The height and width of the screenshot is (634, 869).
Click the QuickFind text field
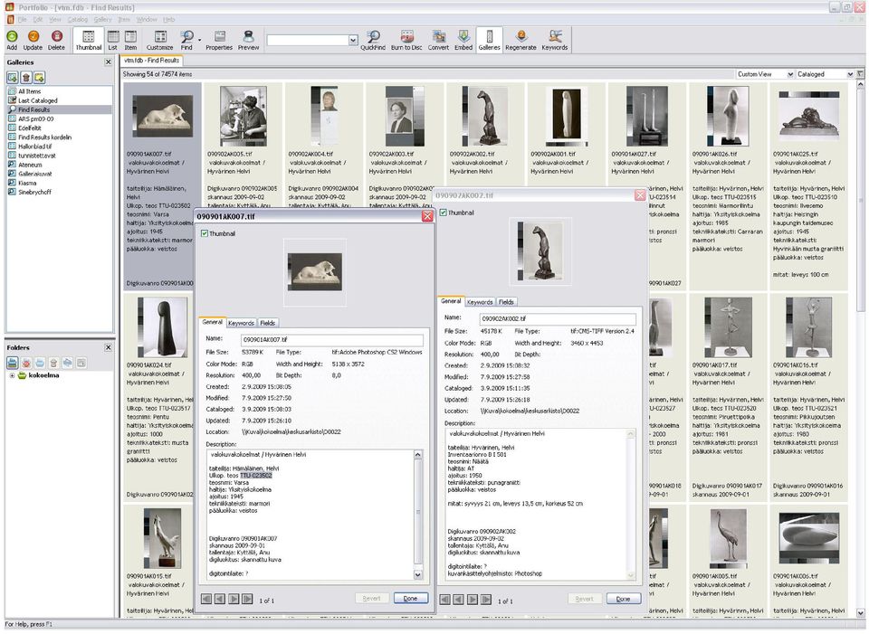click(308, 41)
